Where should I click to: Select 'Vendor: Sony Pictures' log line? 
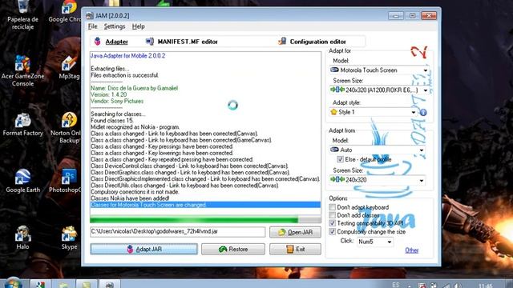[117, 102]
